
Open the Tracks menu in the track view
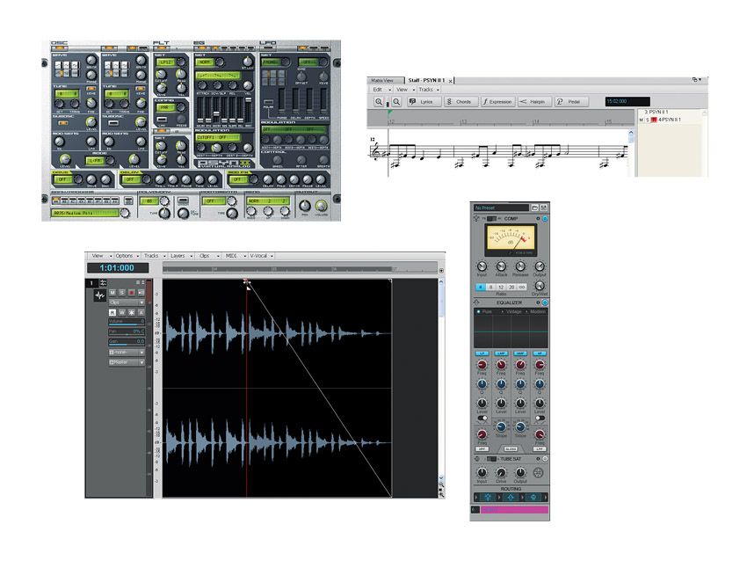(x=155, y=256)
